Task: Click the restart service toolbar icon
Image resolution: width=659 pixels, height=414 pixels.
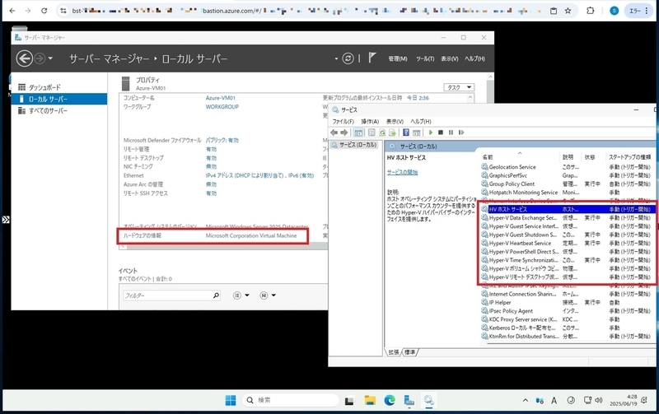Action: [461, 133]
